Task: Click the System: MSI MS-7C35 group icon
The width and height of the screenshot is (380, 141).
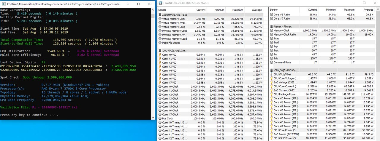Action: (x=160, y=15)
